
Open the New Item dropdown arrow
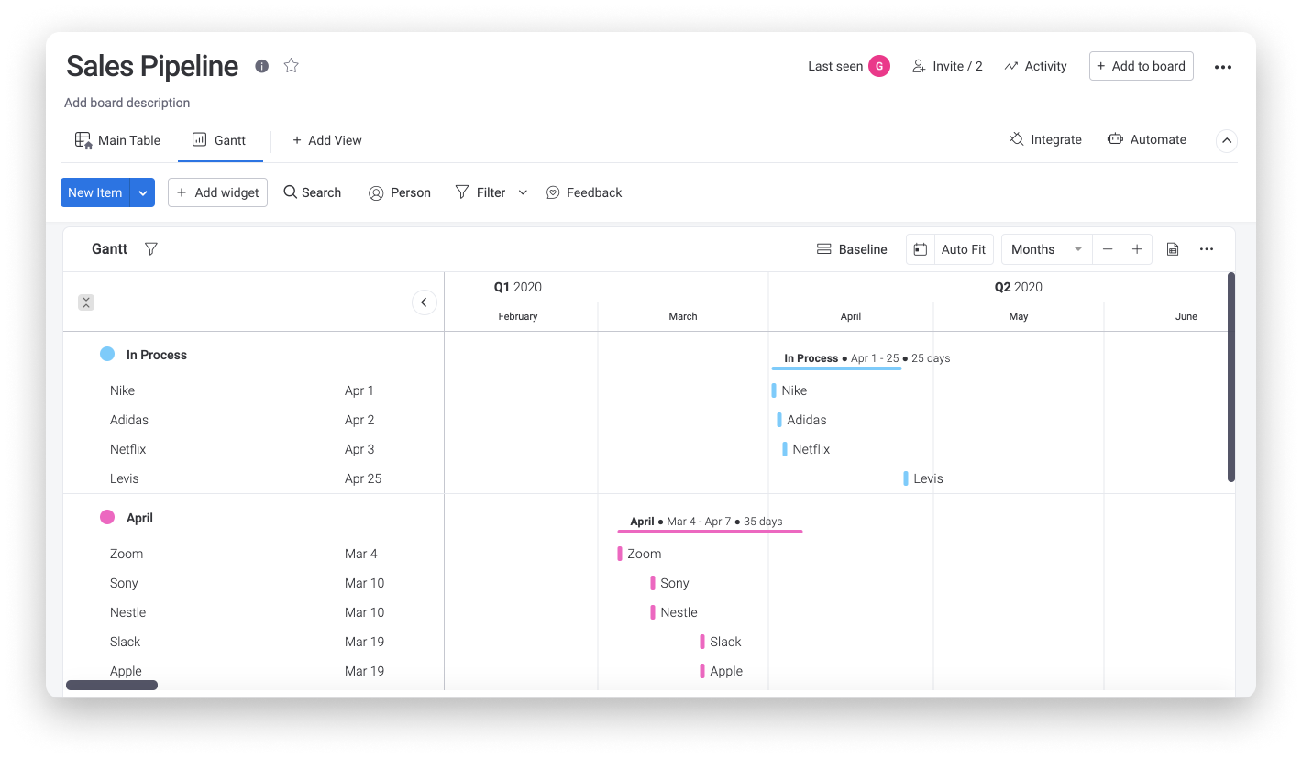pyautogui.click(x=143, y=192)
